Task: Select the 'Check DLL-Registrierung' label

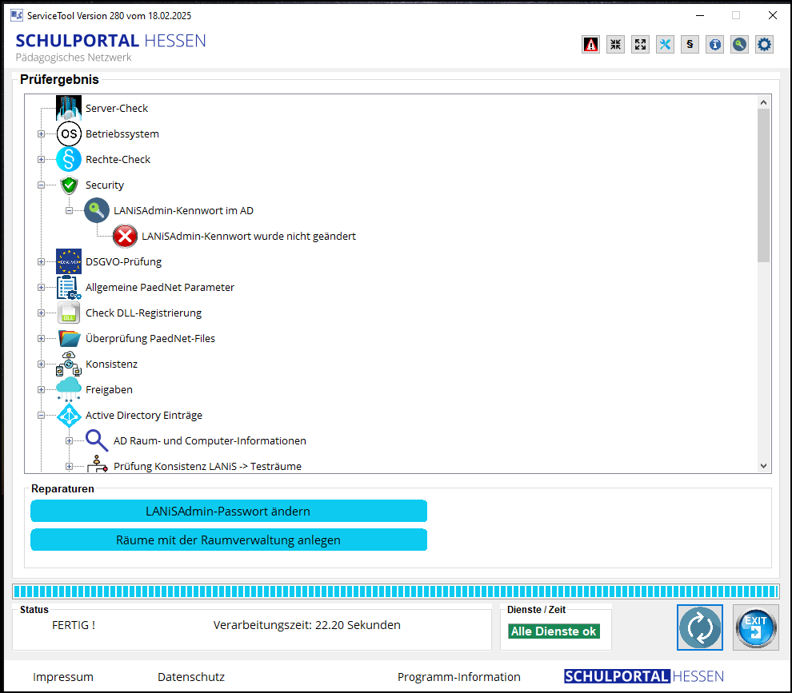Action: 143,313
